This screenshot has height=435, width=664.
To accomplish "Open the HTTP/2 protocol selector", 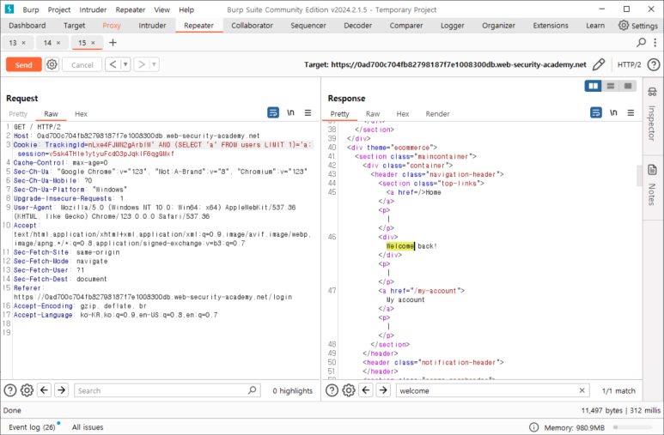I will 629,64.
